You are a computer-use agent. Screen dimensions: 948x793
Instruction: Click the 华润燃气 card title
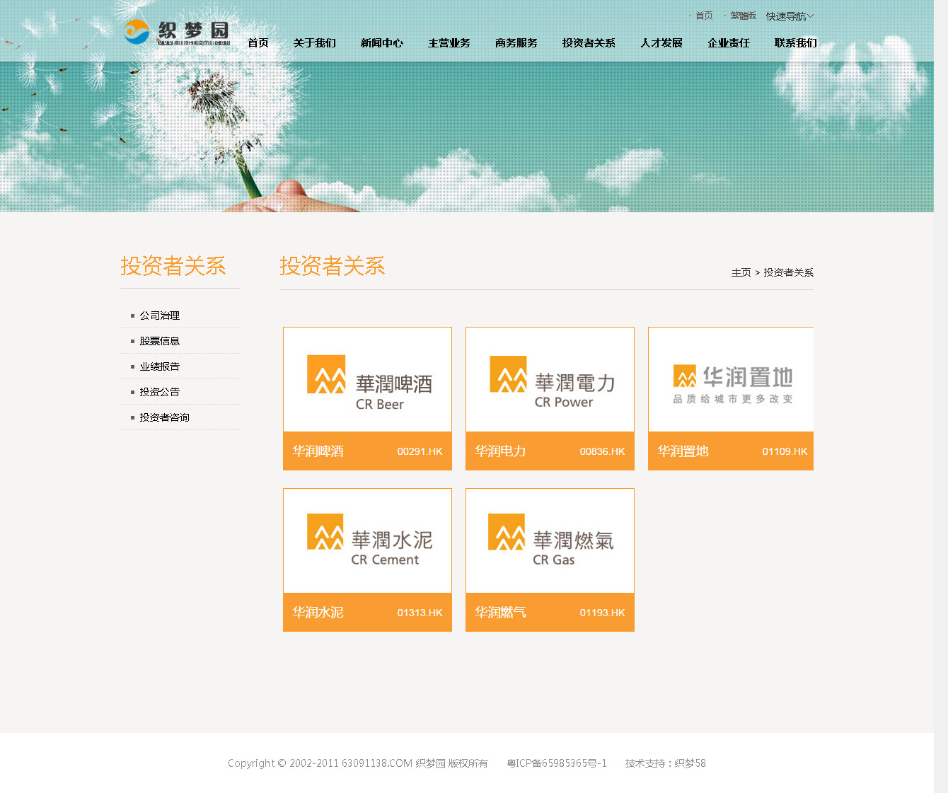tap(500, 613)
